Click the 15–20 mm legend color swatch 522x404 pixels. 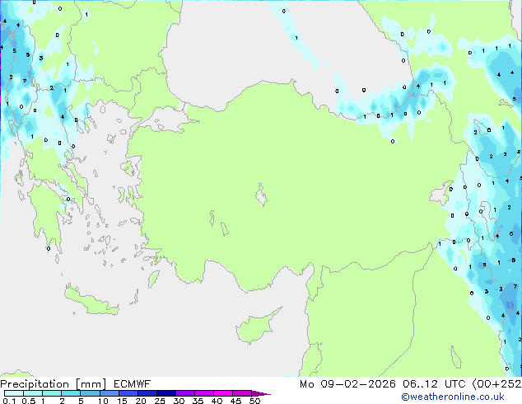click(128, 393)
